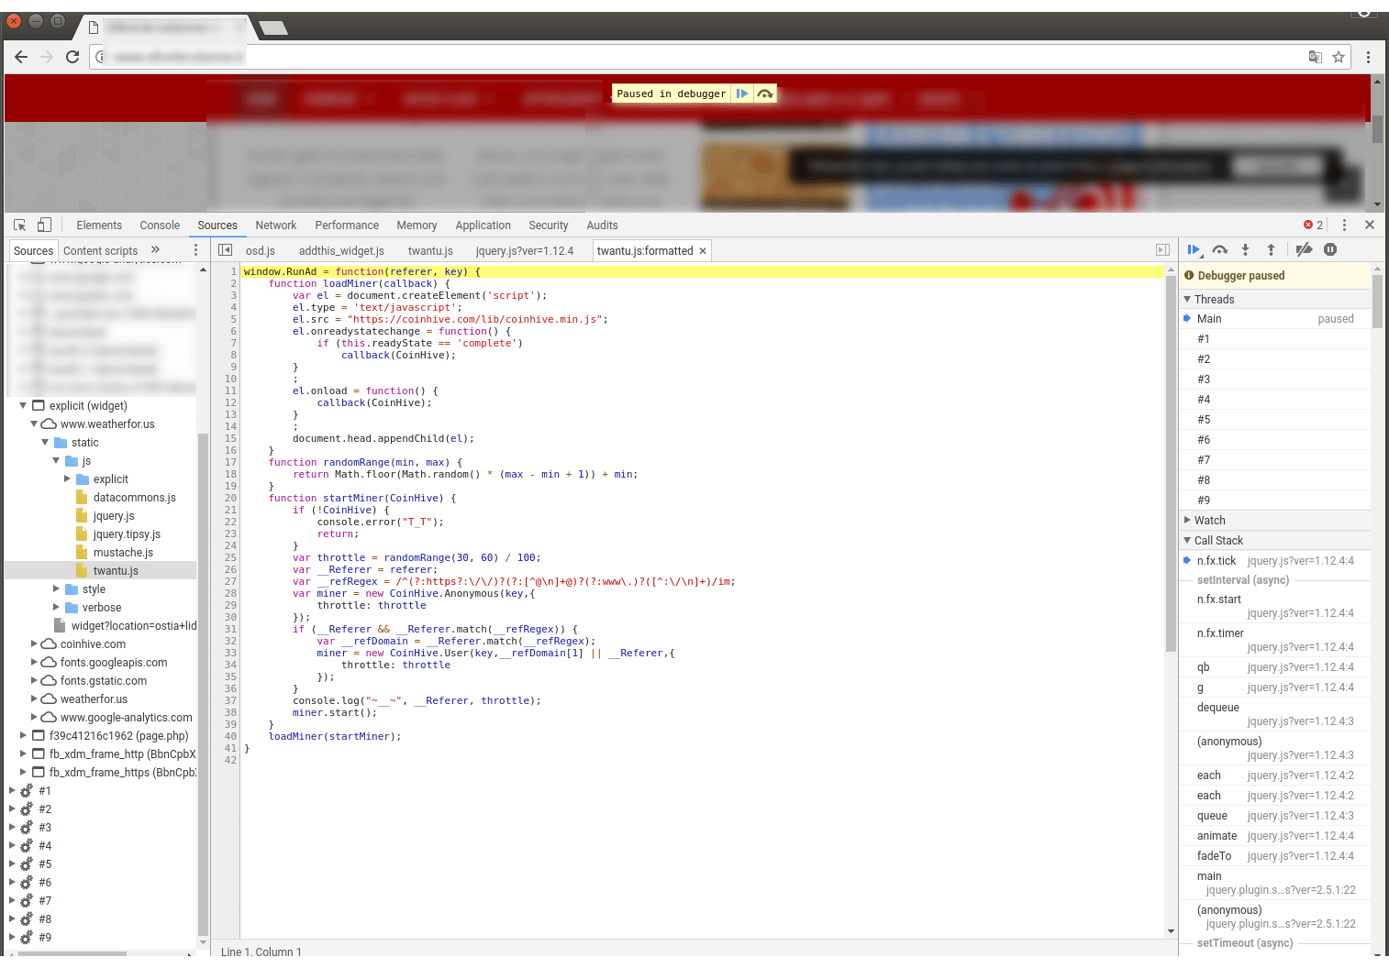1389x968 pixels.
Task: Open the Audits panel
Action: pos(602,225)
